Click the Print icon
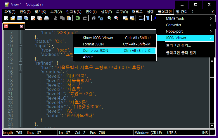Image resolution: width=218 pixels, height=138 pixels. tap(46, 18)
